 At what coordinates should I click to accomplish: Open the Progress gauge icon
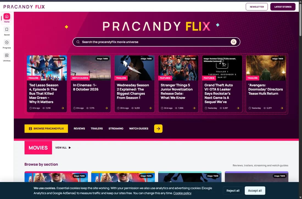pos(7,42)
